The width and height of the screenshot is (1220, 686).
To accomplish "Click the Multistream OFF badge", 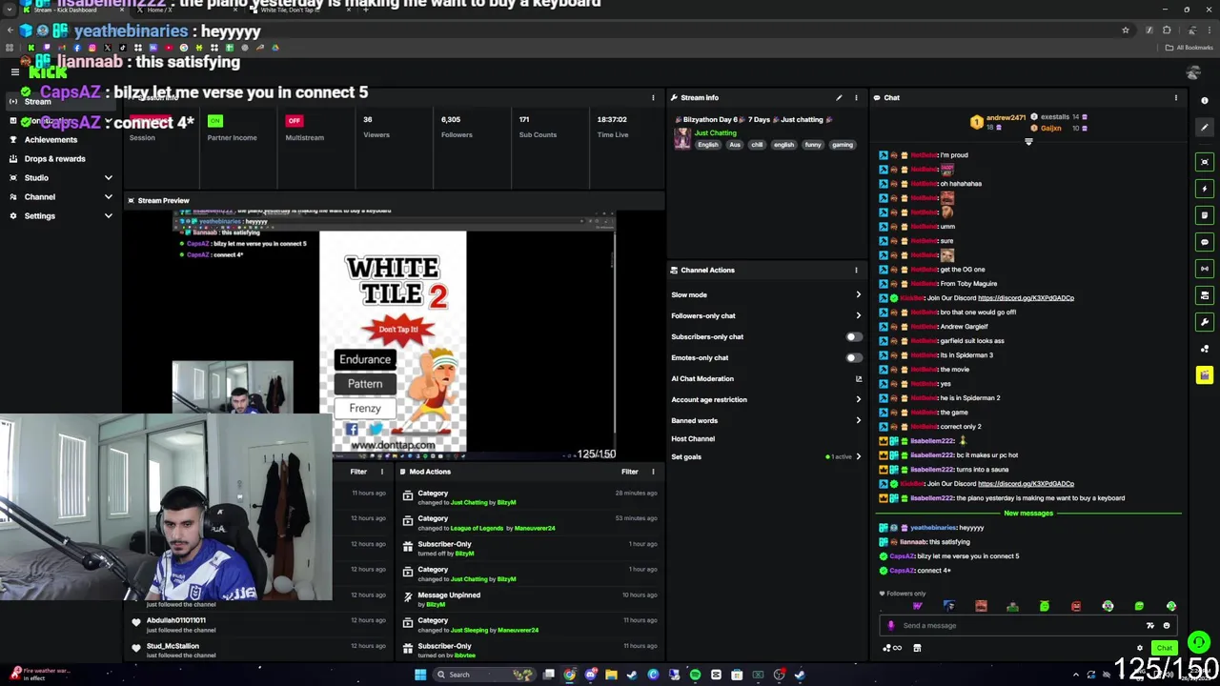I will click(294, 121).
